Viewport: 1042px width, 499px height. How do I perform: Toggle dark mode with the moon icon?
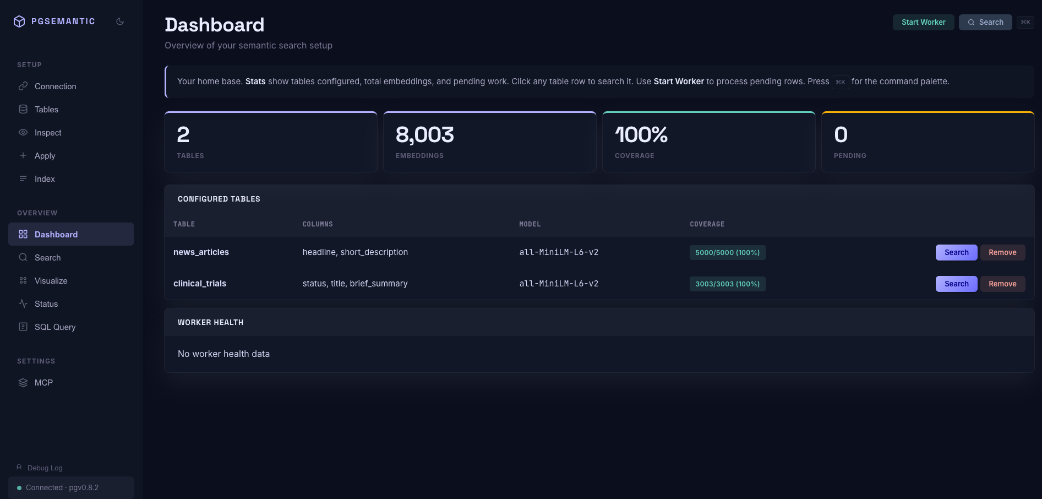120,21
